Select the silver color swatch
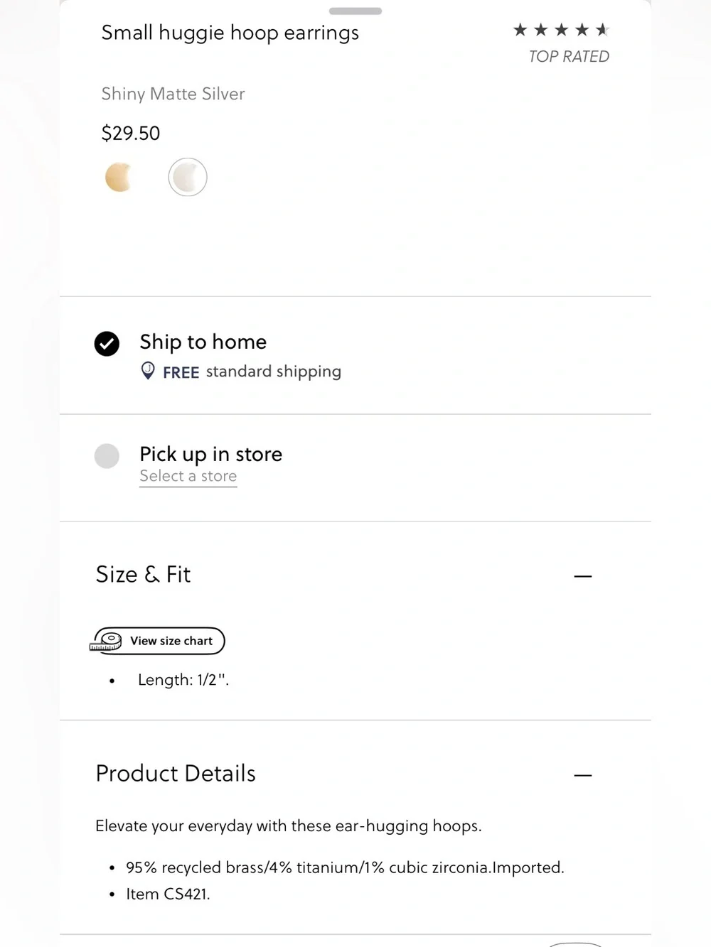Screen dimensions: 711x947 [188, 177]
